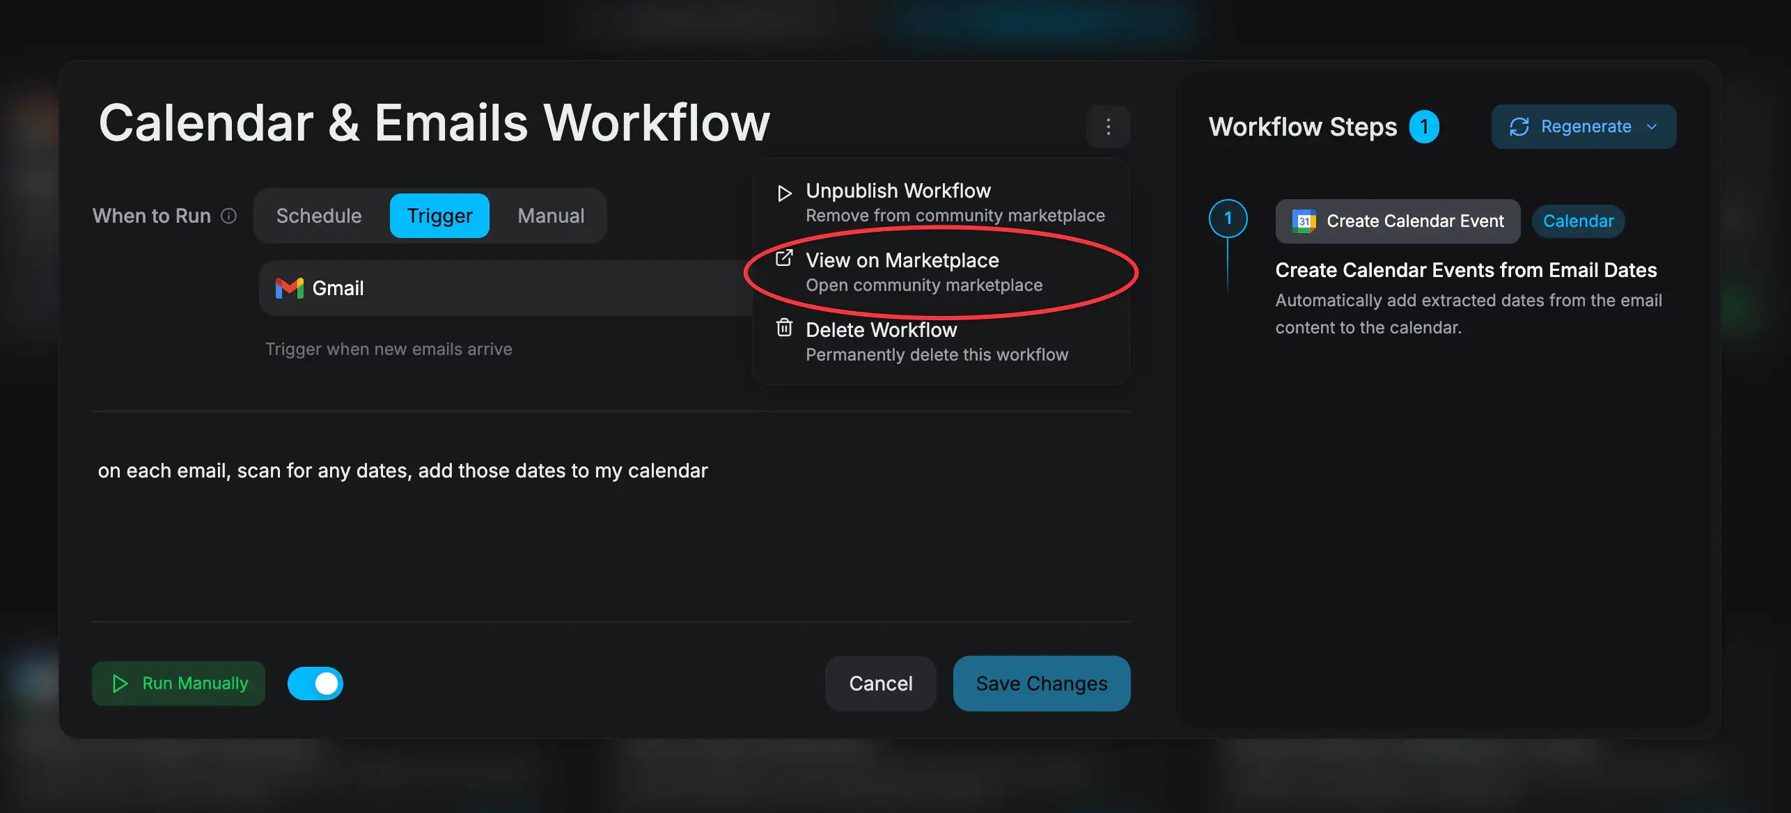Viewport: 1791px width, 813px height.
Task: Click the play icon beside Unpublish Workflow
Action: click(783, 193)
